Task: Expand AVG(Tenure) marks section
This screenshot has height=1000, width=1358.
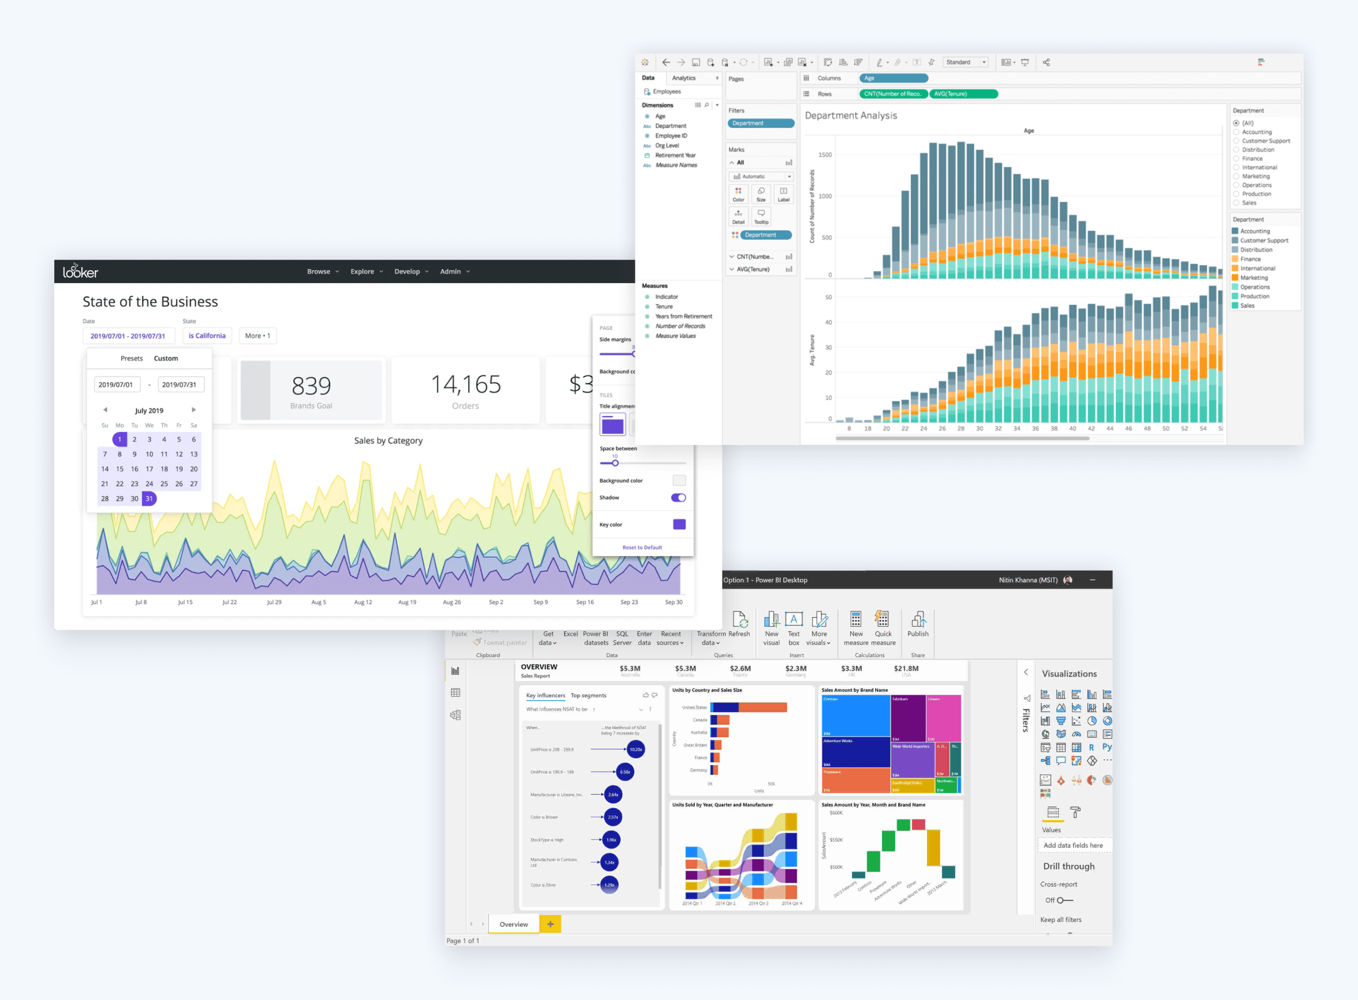Action: pyautogui.click(x=732, y=269)
